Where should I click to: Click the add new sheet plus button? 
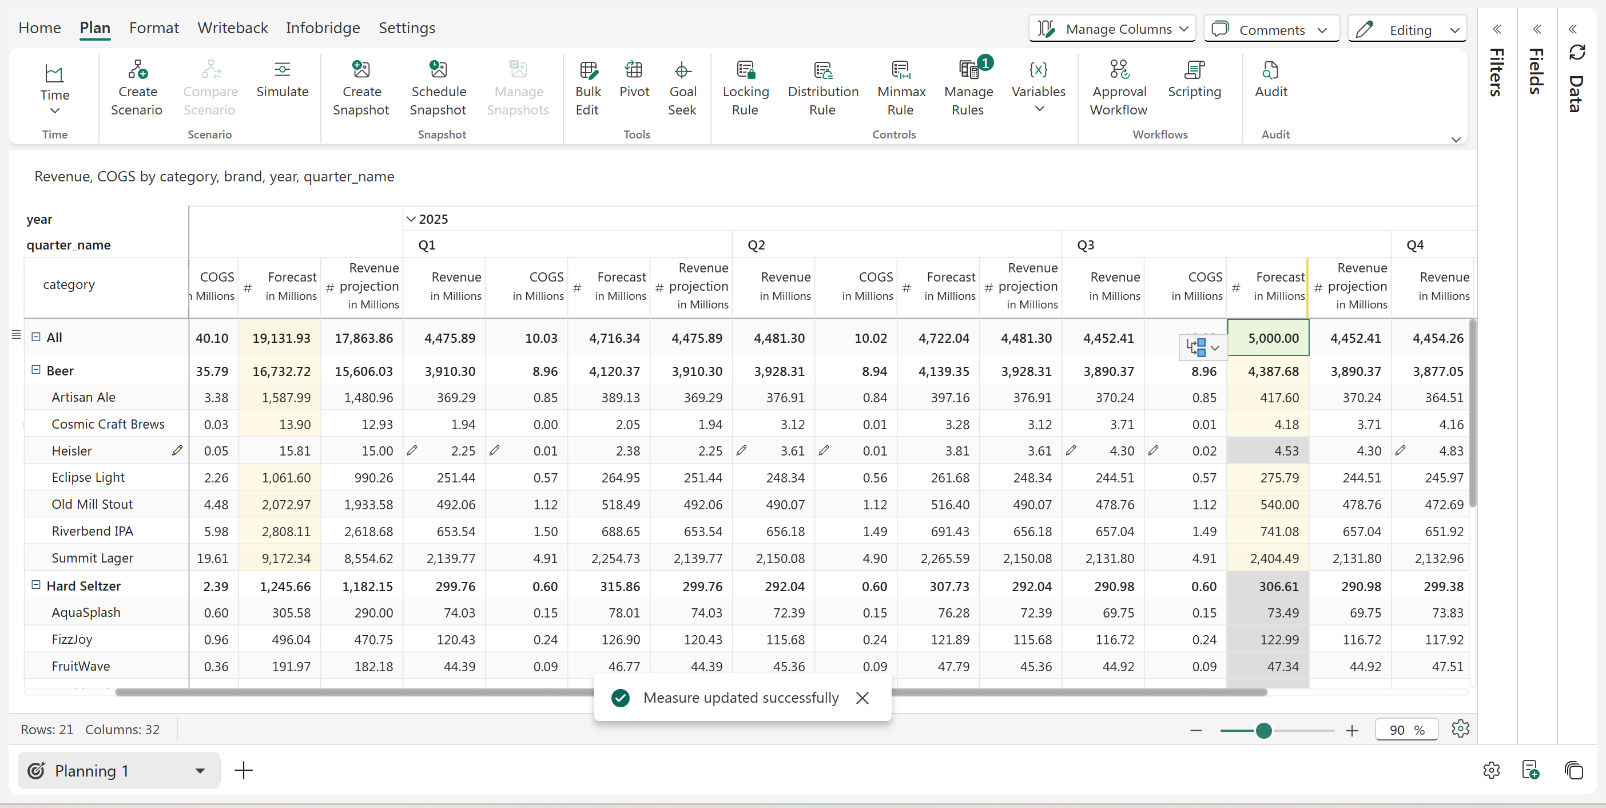[244, 771]
